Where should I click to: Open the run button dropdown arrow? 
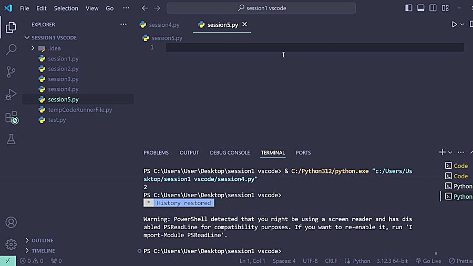[x=462, y=24]
